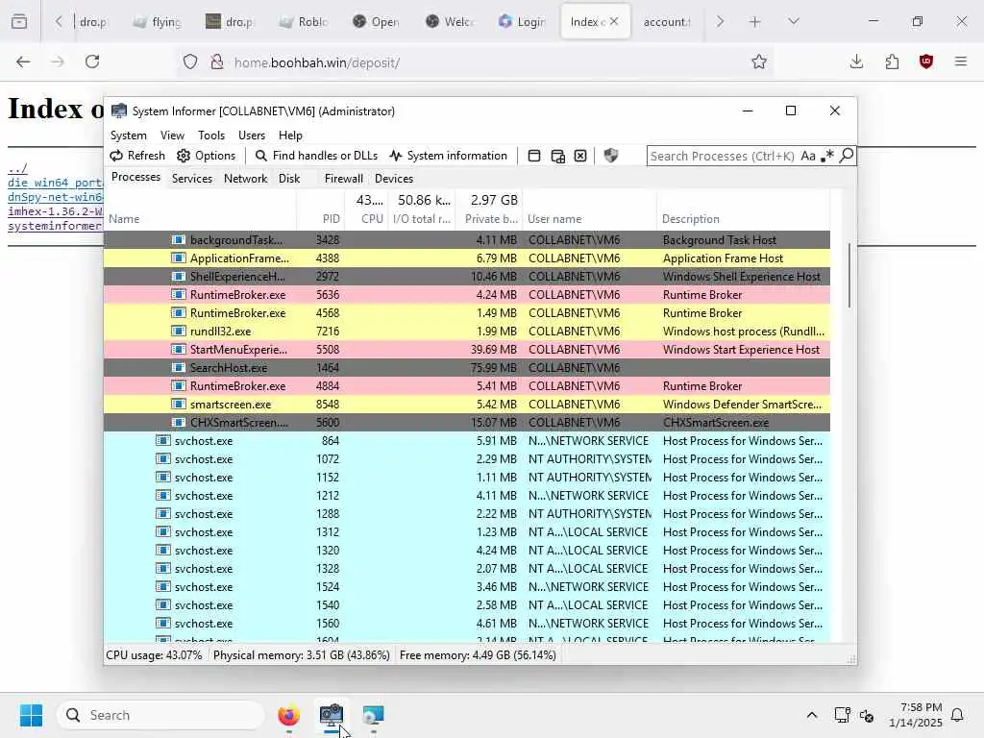The image size is (984, 738).
Task: Select the backgroundTask process row icon
Action: pos(179,240)
